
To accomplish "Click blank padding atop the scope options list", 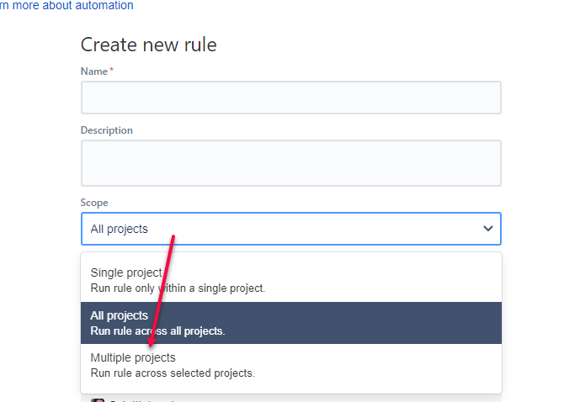I will click(291, 257).
